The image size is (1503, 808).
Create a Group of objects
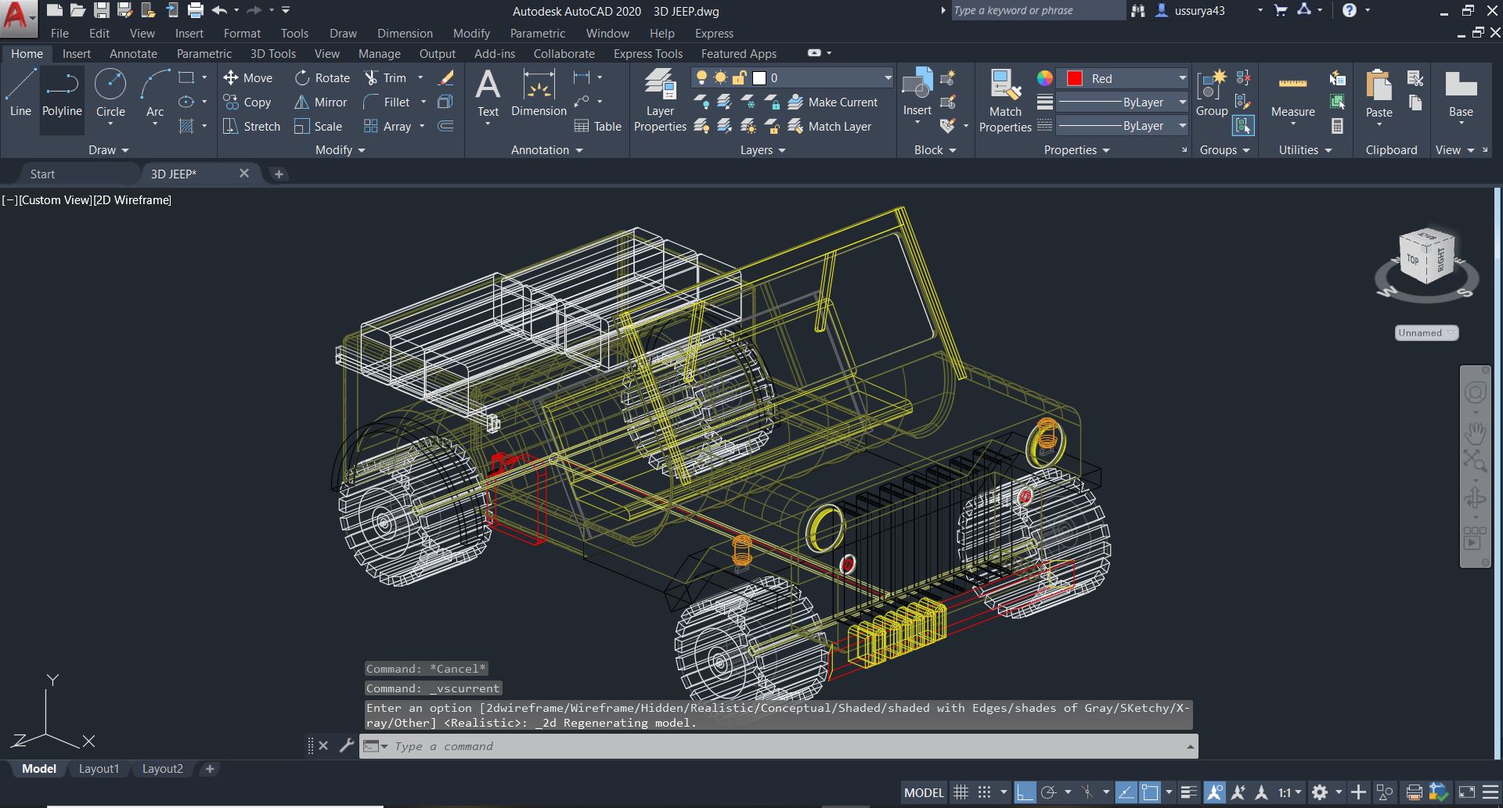(x=1212, y=94)
